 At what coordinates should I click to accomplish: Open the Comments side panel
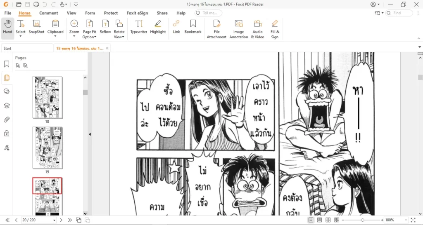coord(7,91)
